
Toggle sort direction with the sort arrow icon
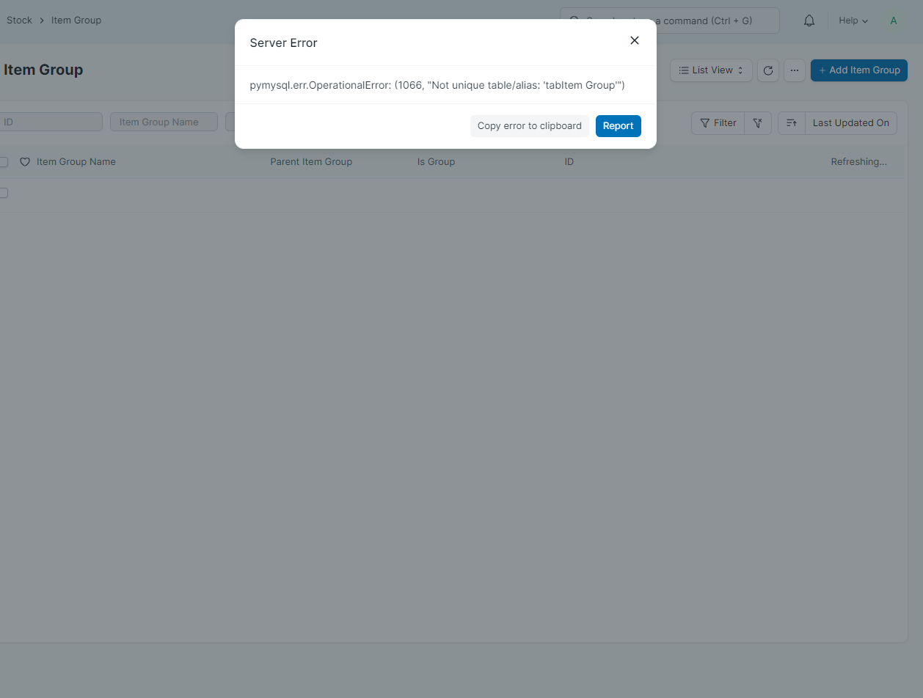tap(791, 122)
